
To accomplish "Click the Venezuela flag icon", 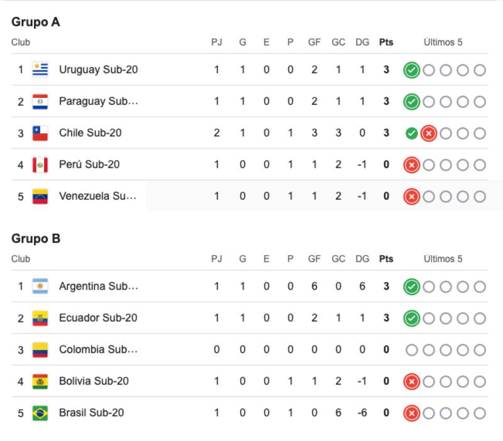I will pos(40,197).
